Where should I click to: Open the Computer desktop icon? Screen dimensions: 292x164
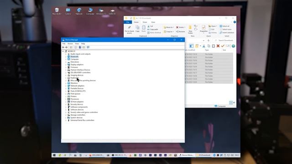coord(90,11)
